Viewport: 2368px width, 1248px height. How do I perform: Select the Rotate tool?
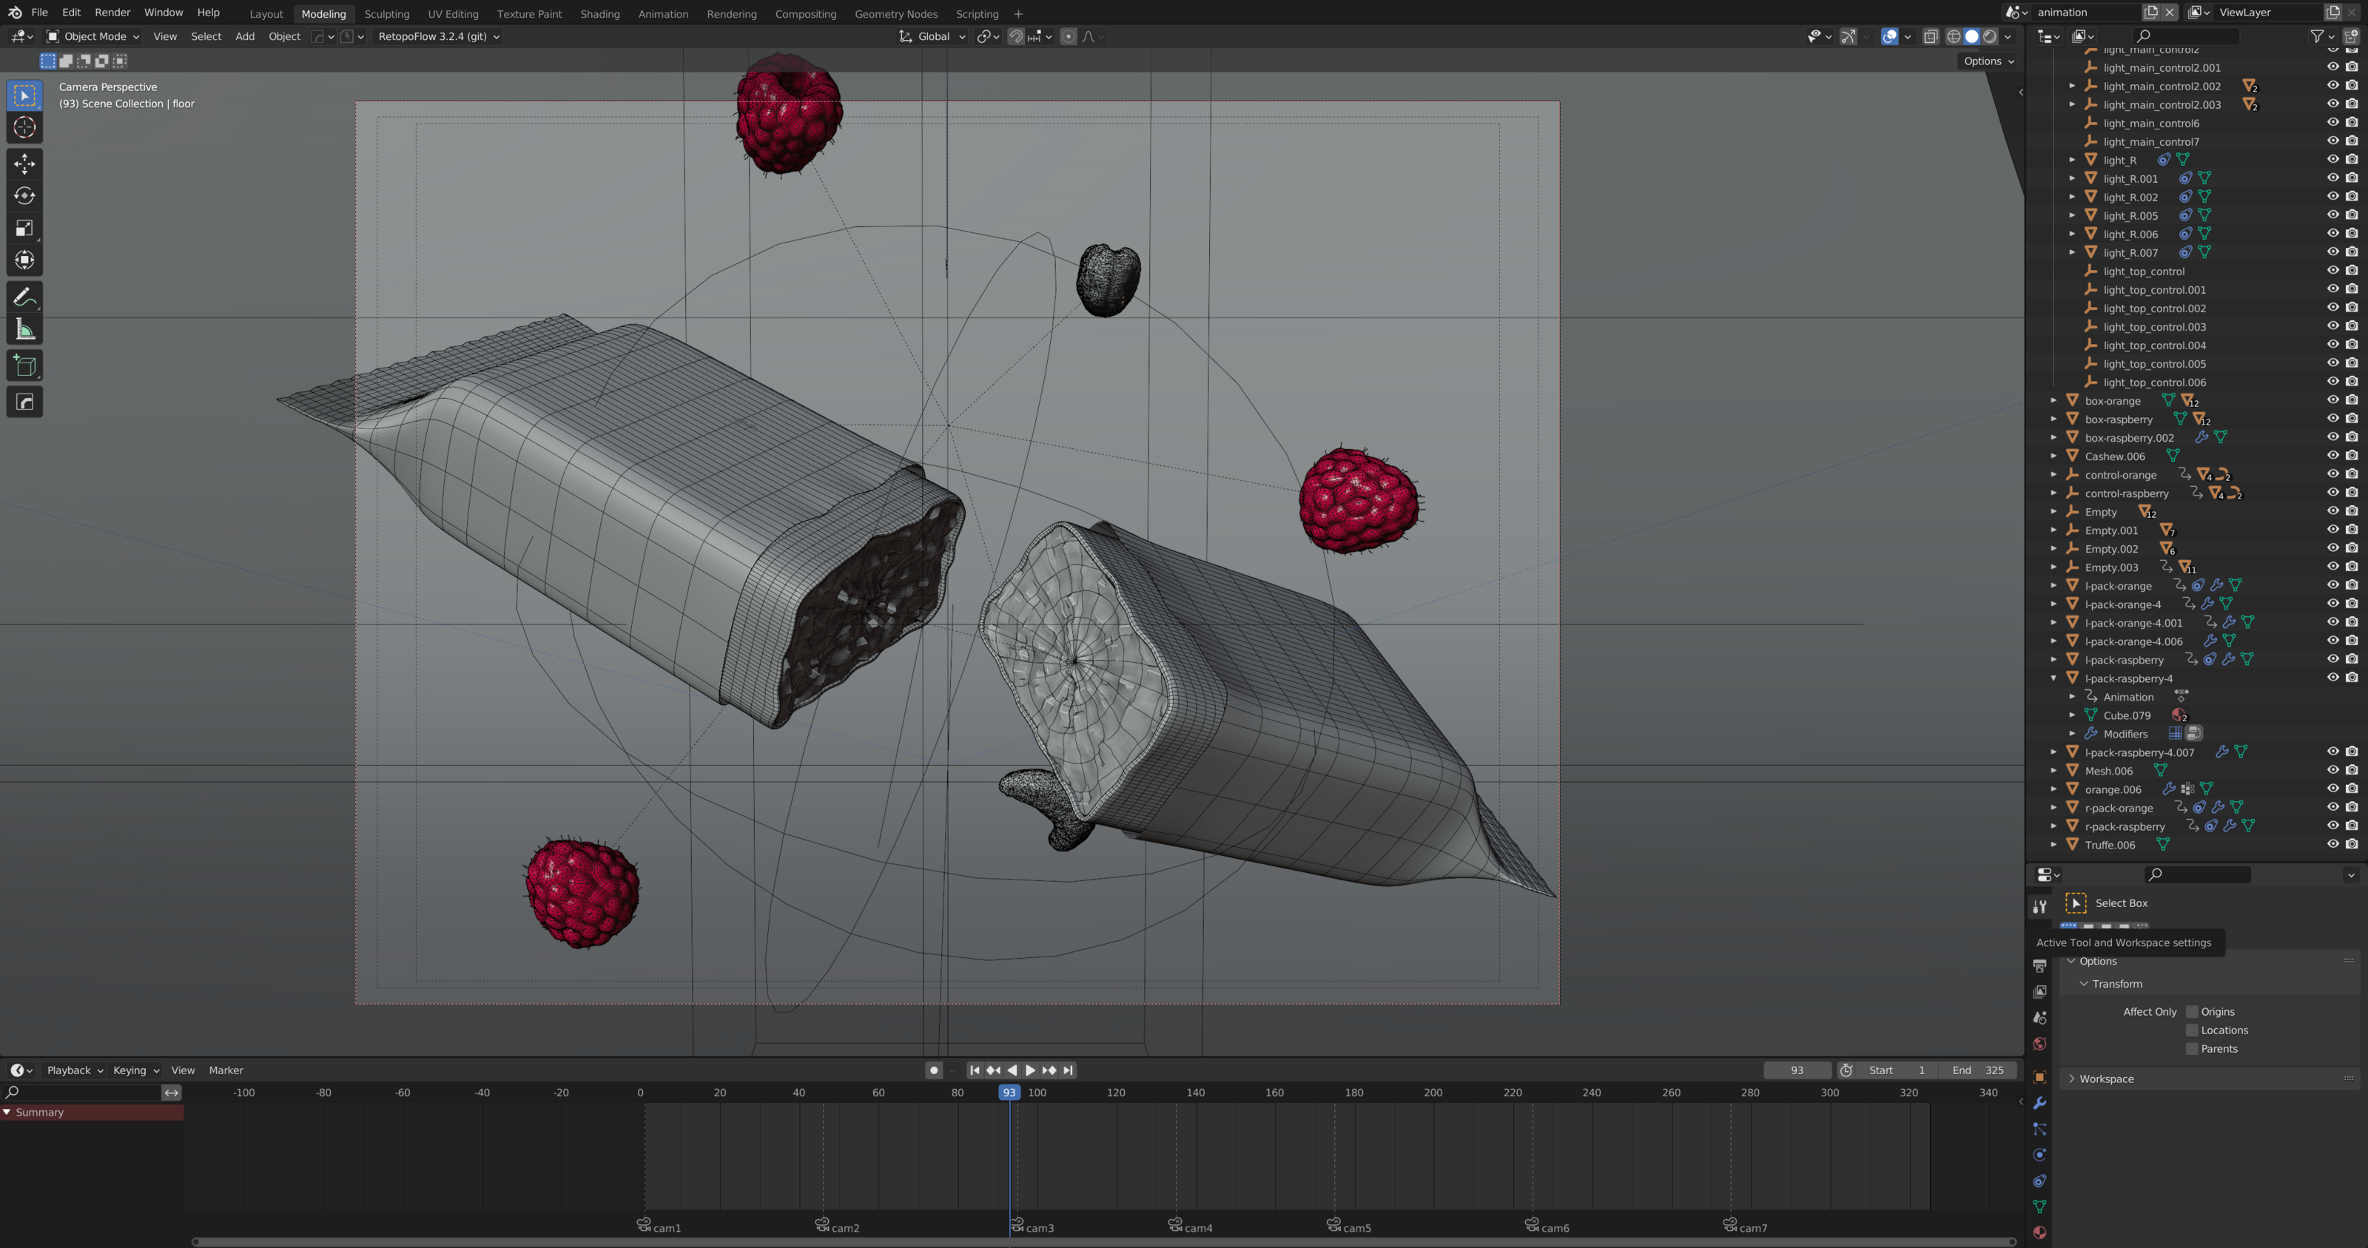click(25, 196)
